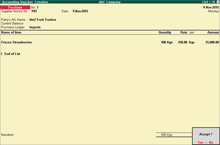The width and height of the screenshot is (220, 145).
Task: Choose No in the Accept prompt
Action: pyautogui.click(x=211, y=142)
